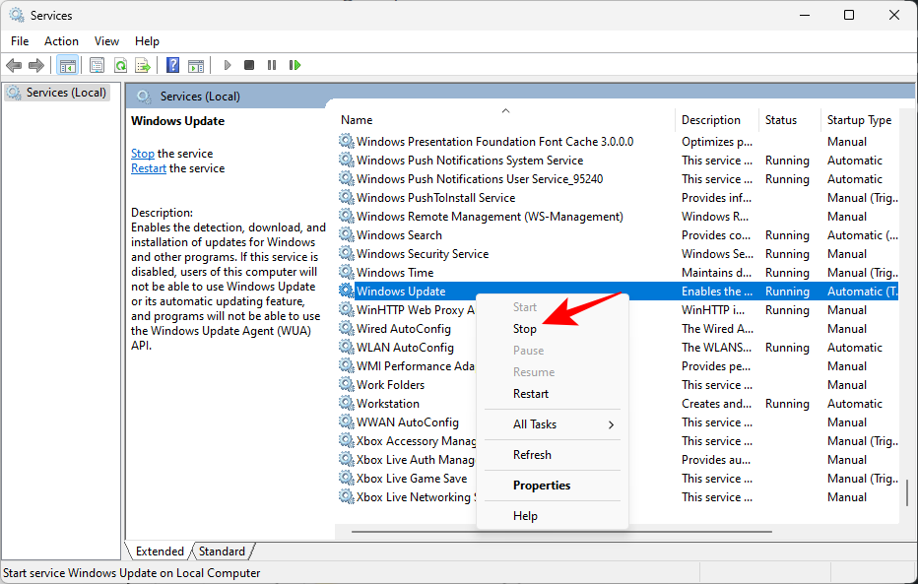This screenshot has width=918, height=584.
Task: Click the Export List toolbar icon
Action: click(x=143, y=65)
